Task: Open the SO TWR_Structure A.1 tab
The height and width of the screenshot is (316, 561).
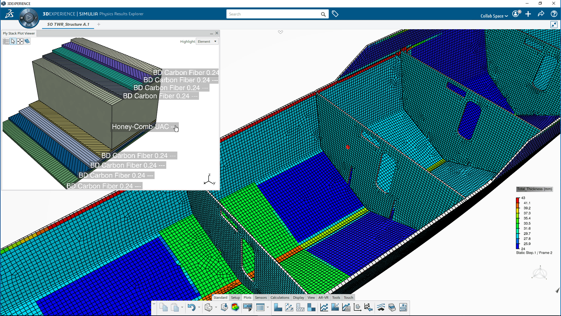Action: point(68,24)
